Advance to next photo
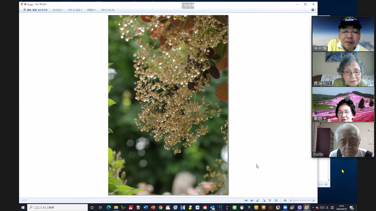Screen dimensions: 376x211 tap(252, 201)
